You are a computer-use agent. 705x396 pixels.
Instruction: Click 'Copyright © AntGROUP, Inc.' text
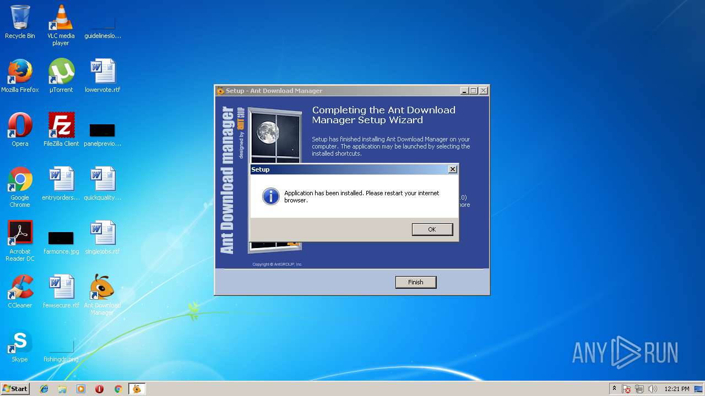point(277,265)
